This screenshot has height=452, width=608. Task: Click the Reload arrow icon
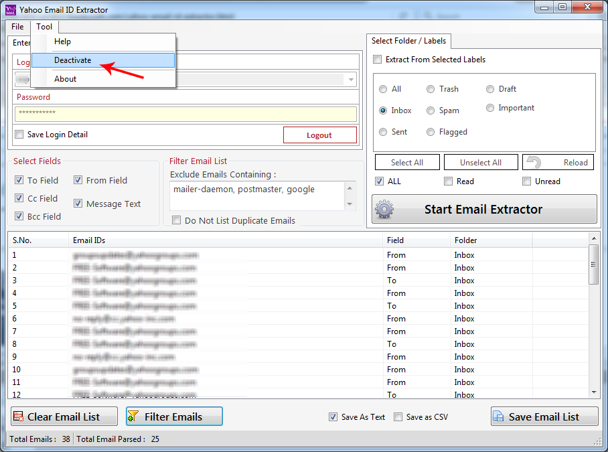(534, 162)
